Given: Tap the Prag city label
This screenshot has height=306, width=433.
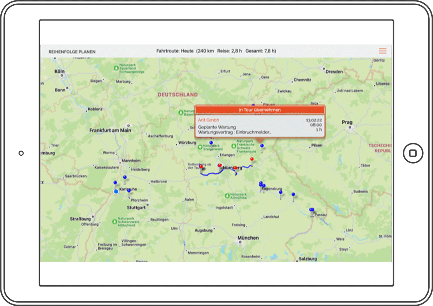Looking at the screenshot, I should coord(347,123).
